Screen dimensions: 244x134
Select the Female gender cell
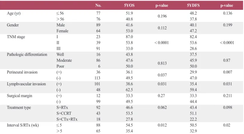62,31
